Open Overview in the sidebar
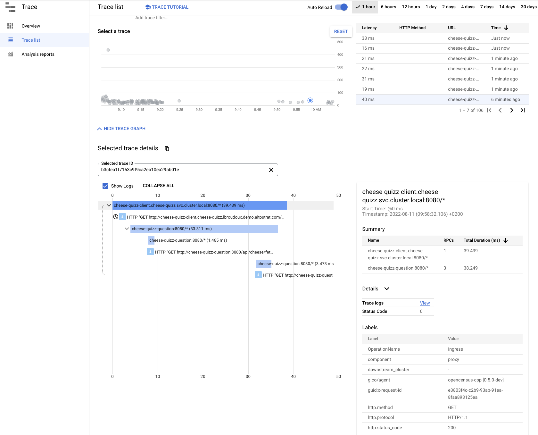The height and width of the screenshot is (435, 538). [x=45, y=26]
